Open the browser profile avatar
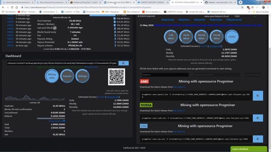 click(263, 8)
